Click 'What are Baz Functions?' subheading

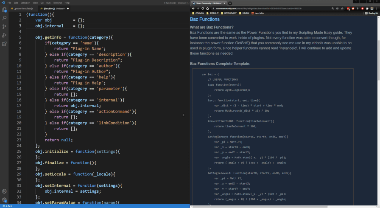(x=212, y=27)
